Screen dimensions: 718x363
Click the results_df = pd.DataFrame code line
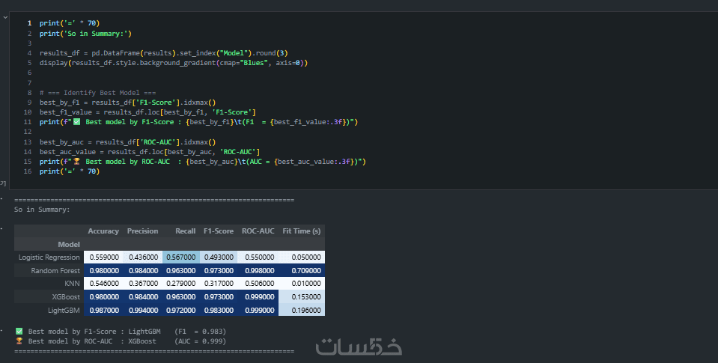click(x=163, y=53)
